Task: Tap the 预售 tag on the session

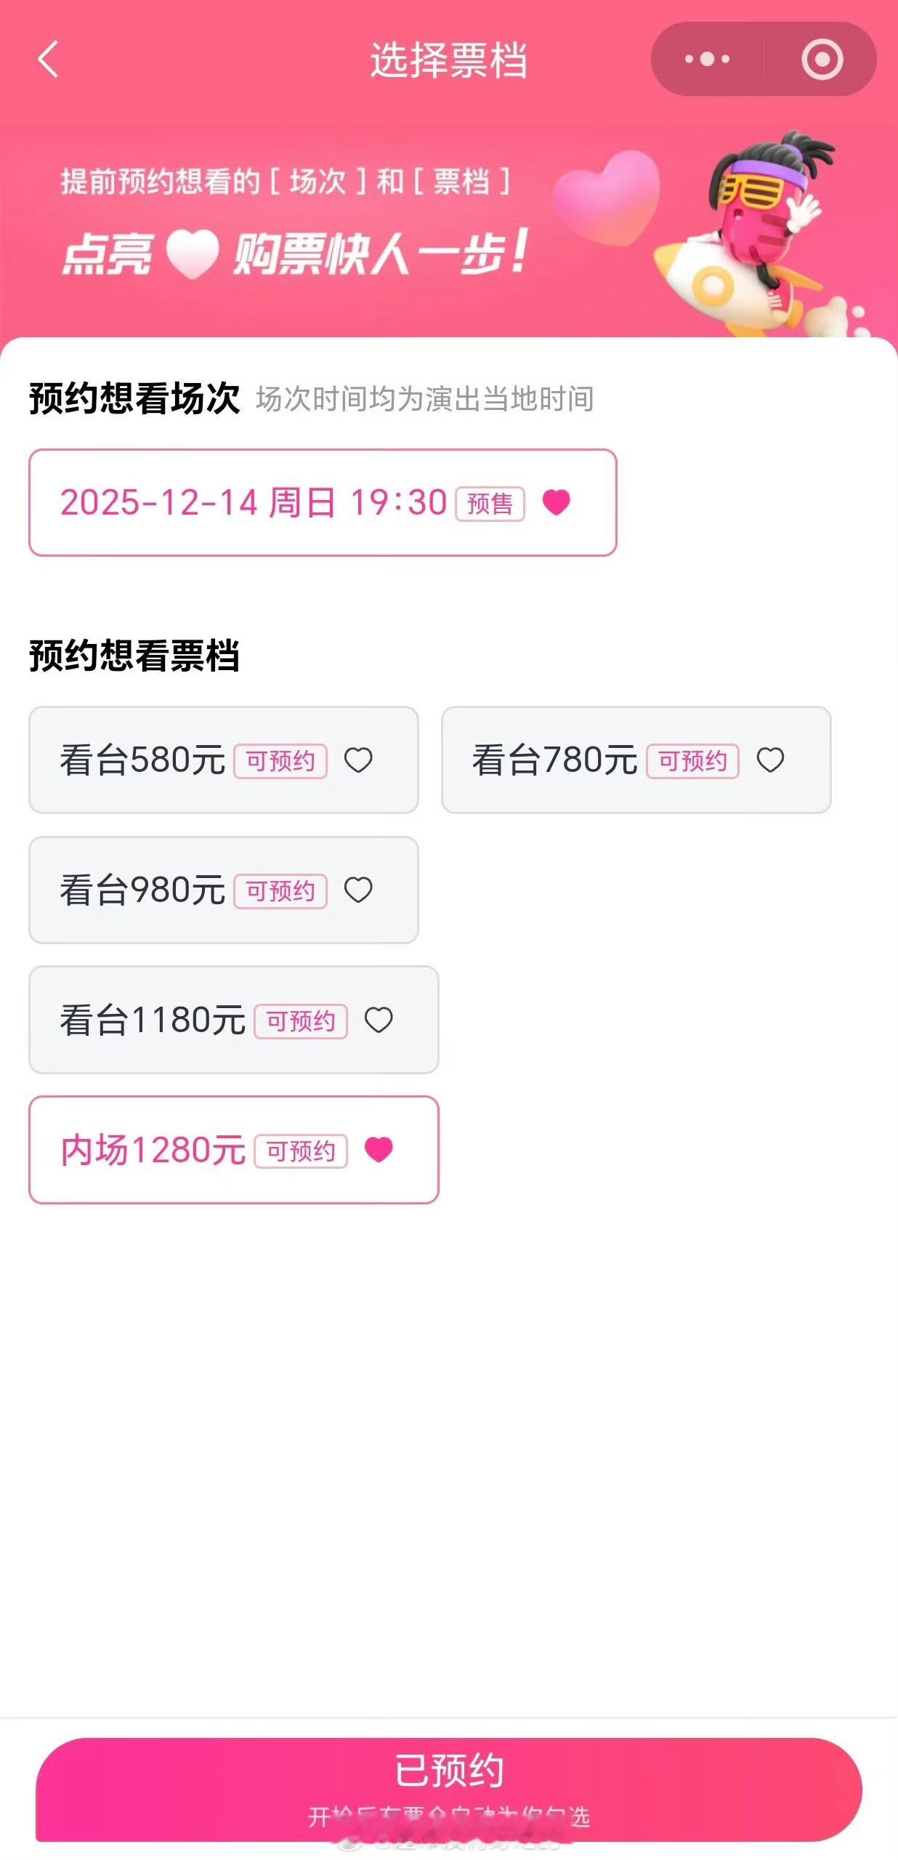Action: (x=490, y=504)
